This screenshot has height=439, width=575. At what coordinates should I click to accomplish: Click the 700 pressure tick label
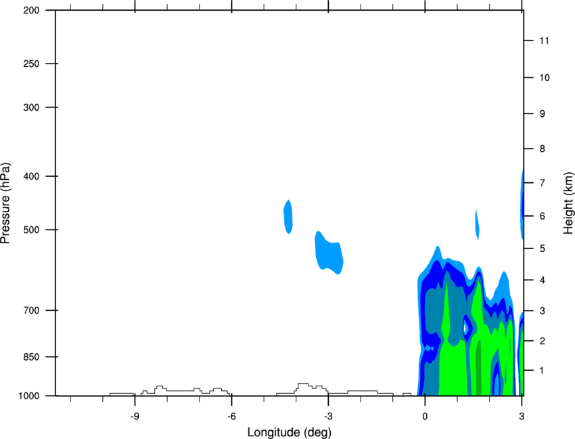coord(31,310)
